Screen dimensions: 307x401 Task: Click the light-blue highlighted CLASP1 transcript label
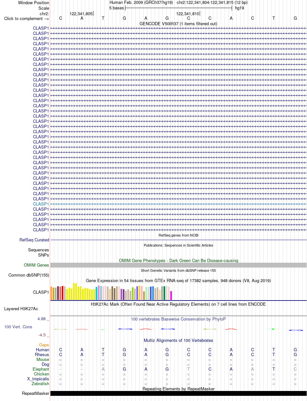pyautogui.click(x=41, y=204)
